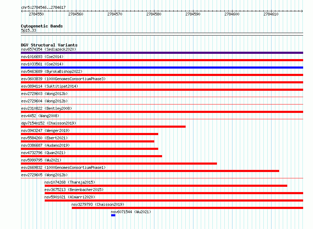Open esv3603839 (1000GenomesConsortiumPhase3) label

click(63, 79)
